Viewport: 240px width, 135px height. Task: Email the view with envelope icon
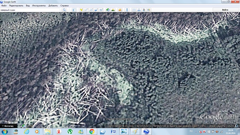tap(134, 10)
